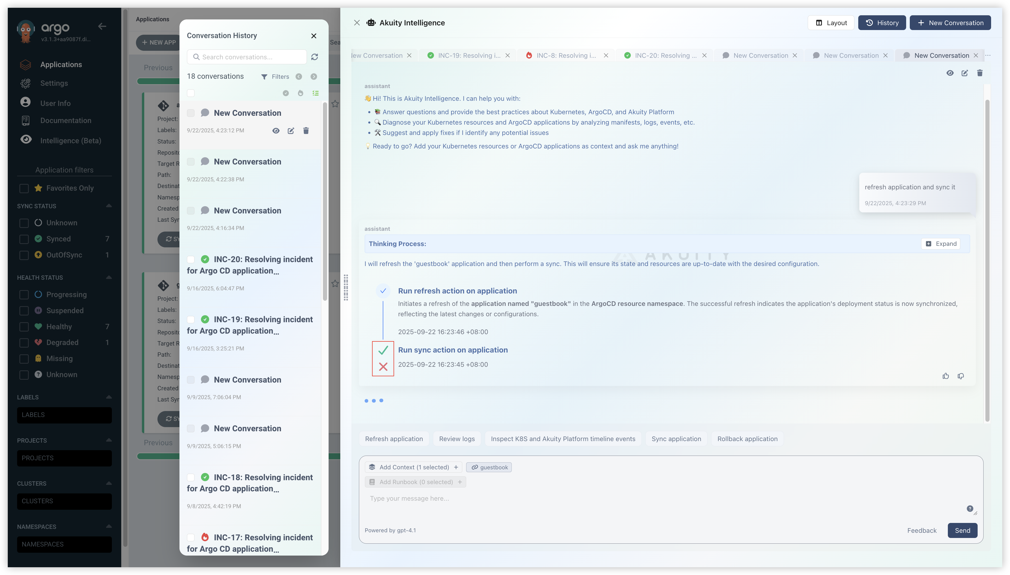Reject the sync action with red X
Screen dimensions: 1010x575
[383, 367]
